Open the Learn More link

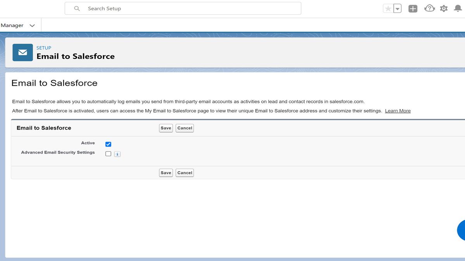(x=398, y=111)
